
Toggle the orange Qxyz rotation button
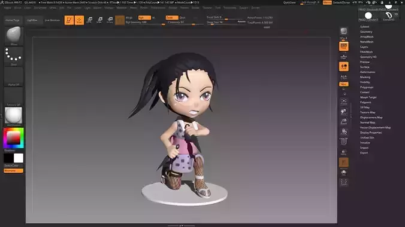click(x=343, y=84)
